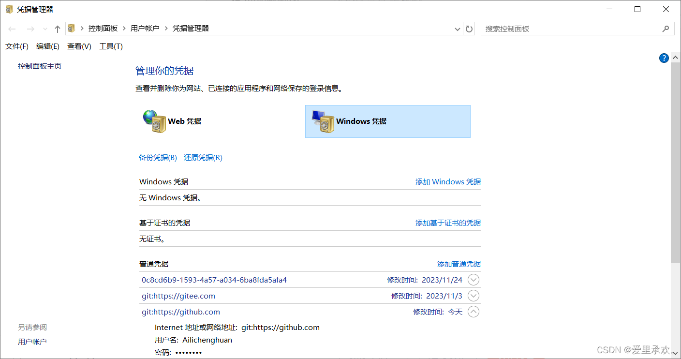
Task: Open the breadcrumb chevron after 控制面板
Action: [x=124, y=29]
